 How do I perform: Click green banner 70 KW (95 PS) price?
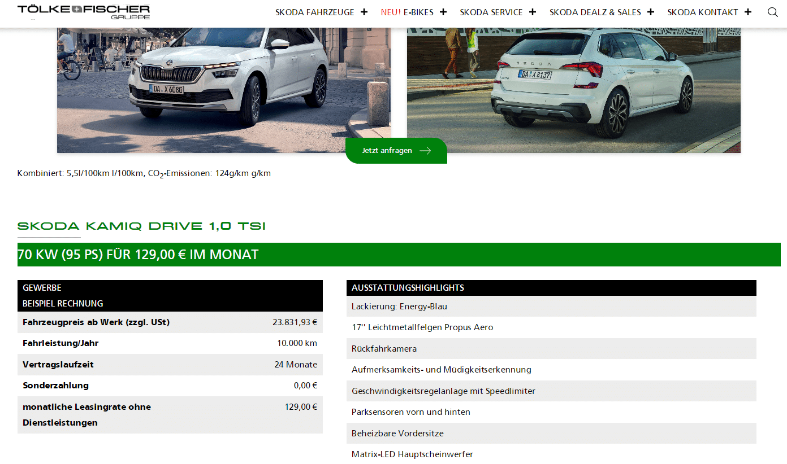[x=399, y=255]
